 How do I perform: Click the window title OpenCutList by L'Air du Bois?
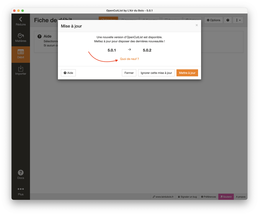point(129,11)
